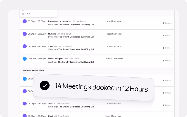Click event type under Humzha
The height and width of the screenshot is (117, 187).
click(x=71, y=37)
